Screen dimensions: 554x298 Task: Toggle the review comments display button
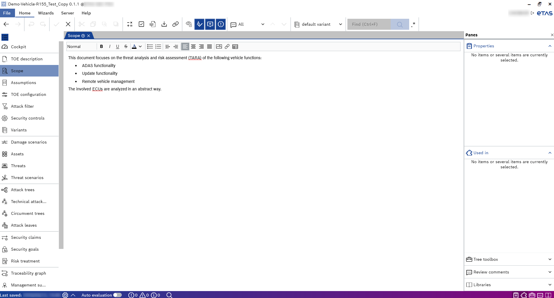click(210, 24)
